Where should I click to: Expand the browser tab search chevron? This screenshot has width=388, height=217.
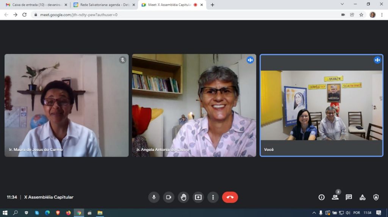[x=342, y=4]
